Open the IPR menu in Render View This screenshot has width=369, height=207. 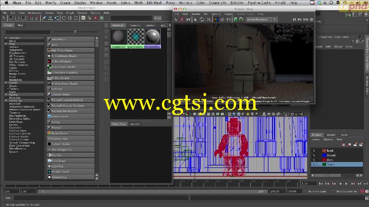click(205, 14)
